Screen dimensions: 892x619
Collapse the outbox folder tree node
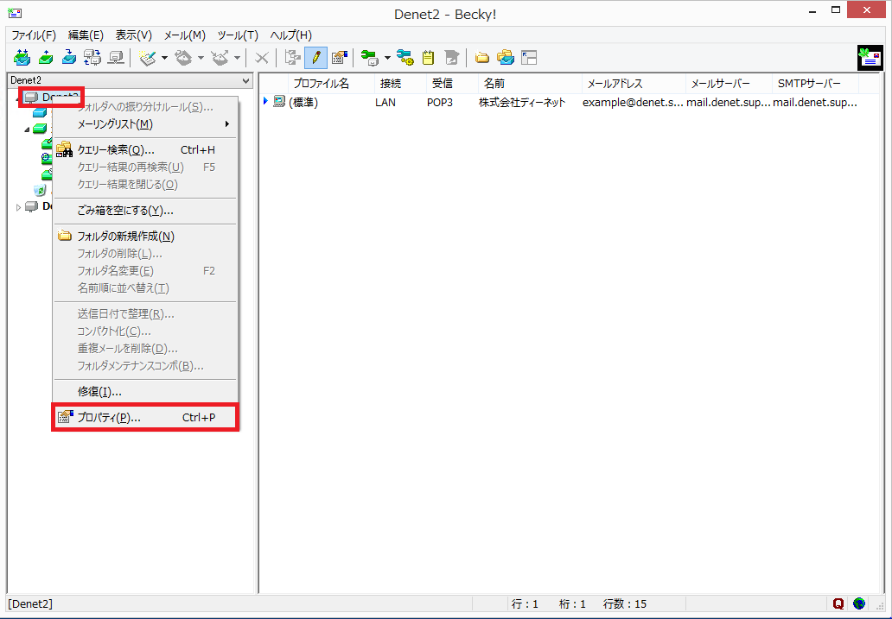[x=27, y=129]
